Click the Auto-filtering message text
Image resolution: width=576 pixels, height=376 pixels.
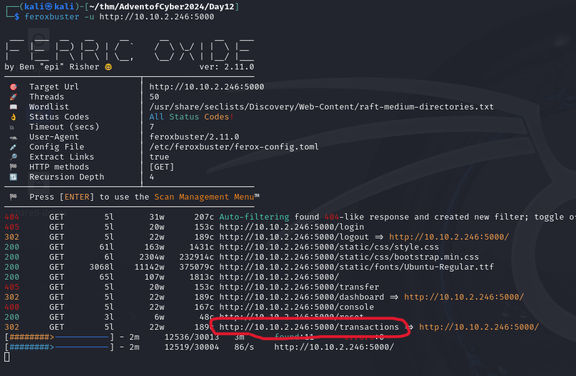coord(254,217)
